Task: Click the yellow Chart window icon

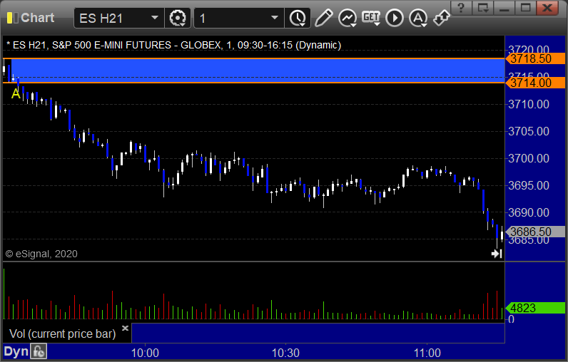Action: 12,18
